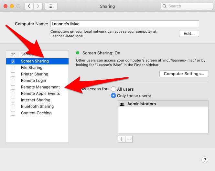This screenshot has width=215, height=171.
Task: Click the Search field
Action: tap(187, 6)
